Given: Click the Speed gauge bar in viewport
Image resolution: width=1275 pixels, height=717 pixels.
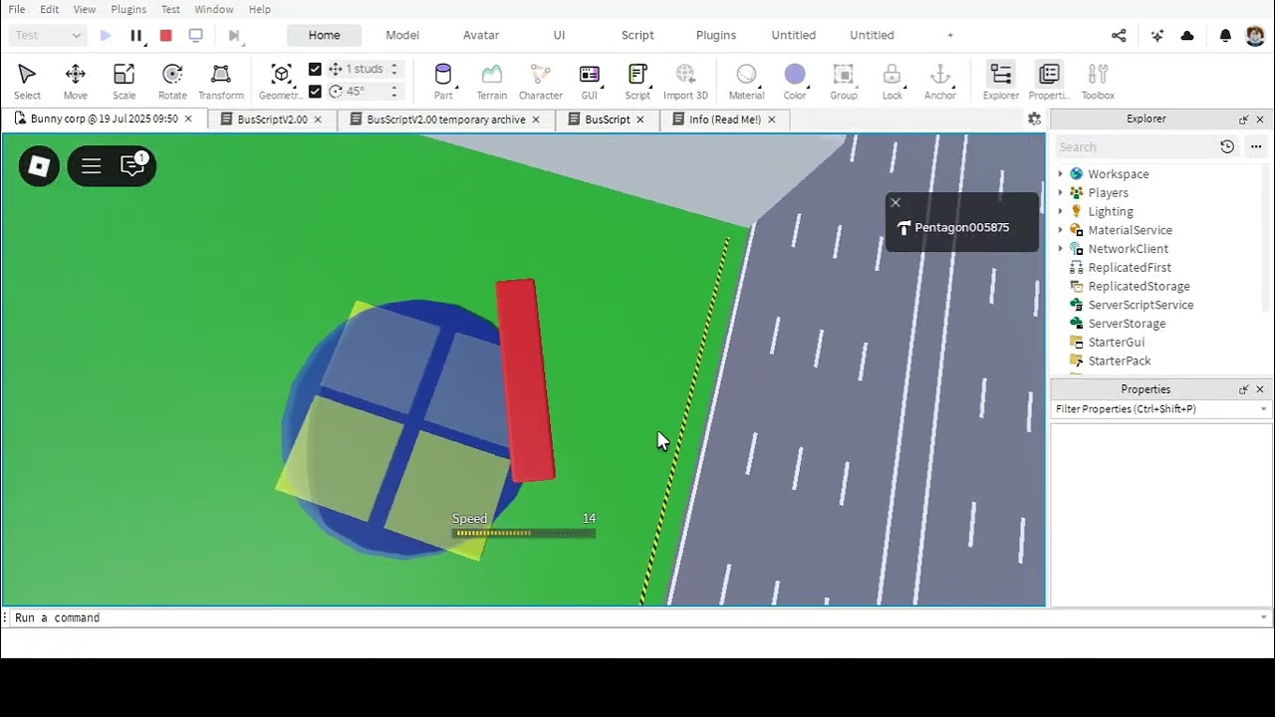Looking at the screenshot, I should click(524, 534).
